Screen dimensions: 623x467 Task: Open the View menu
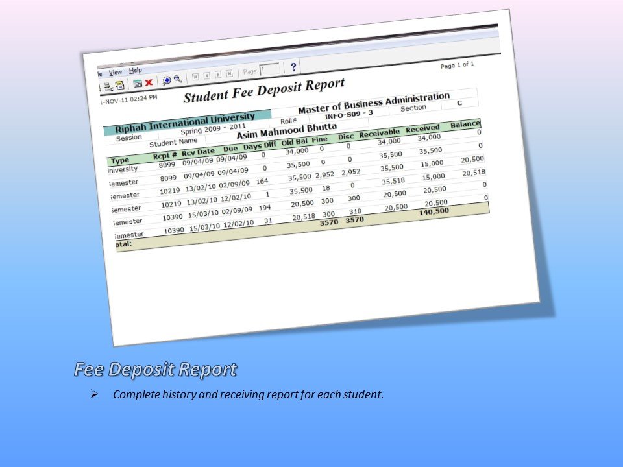coord(116,72)
